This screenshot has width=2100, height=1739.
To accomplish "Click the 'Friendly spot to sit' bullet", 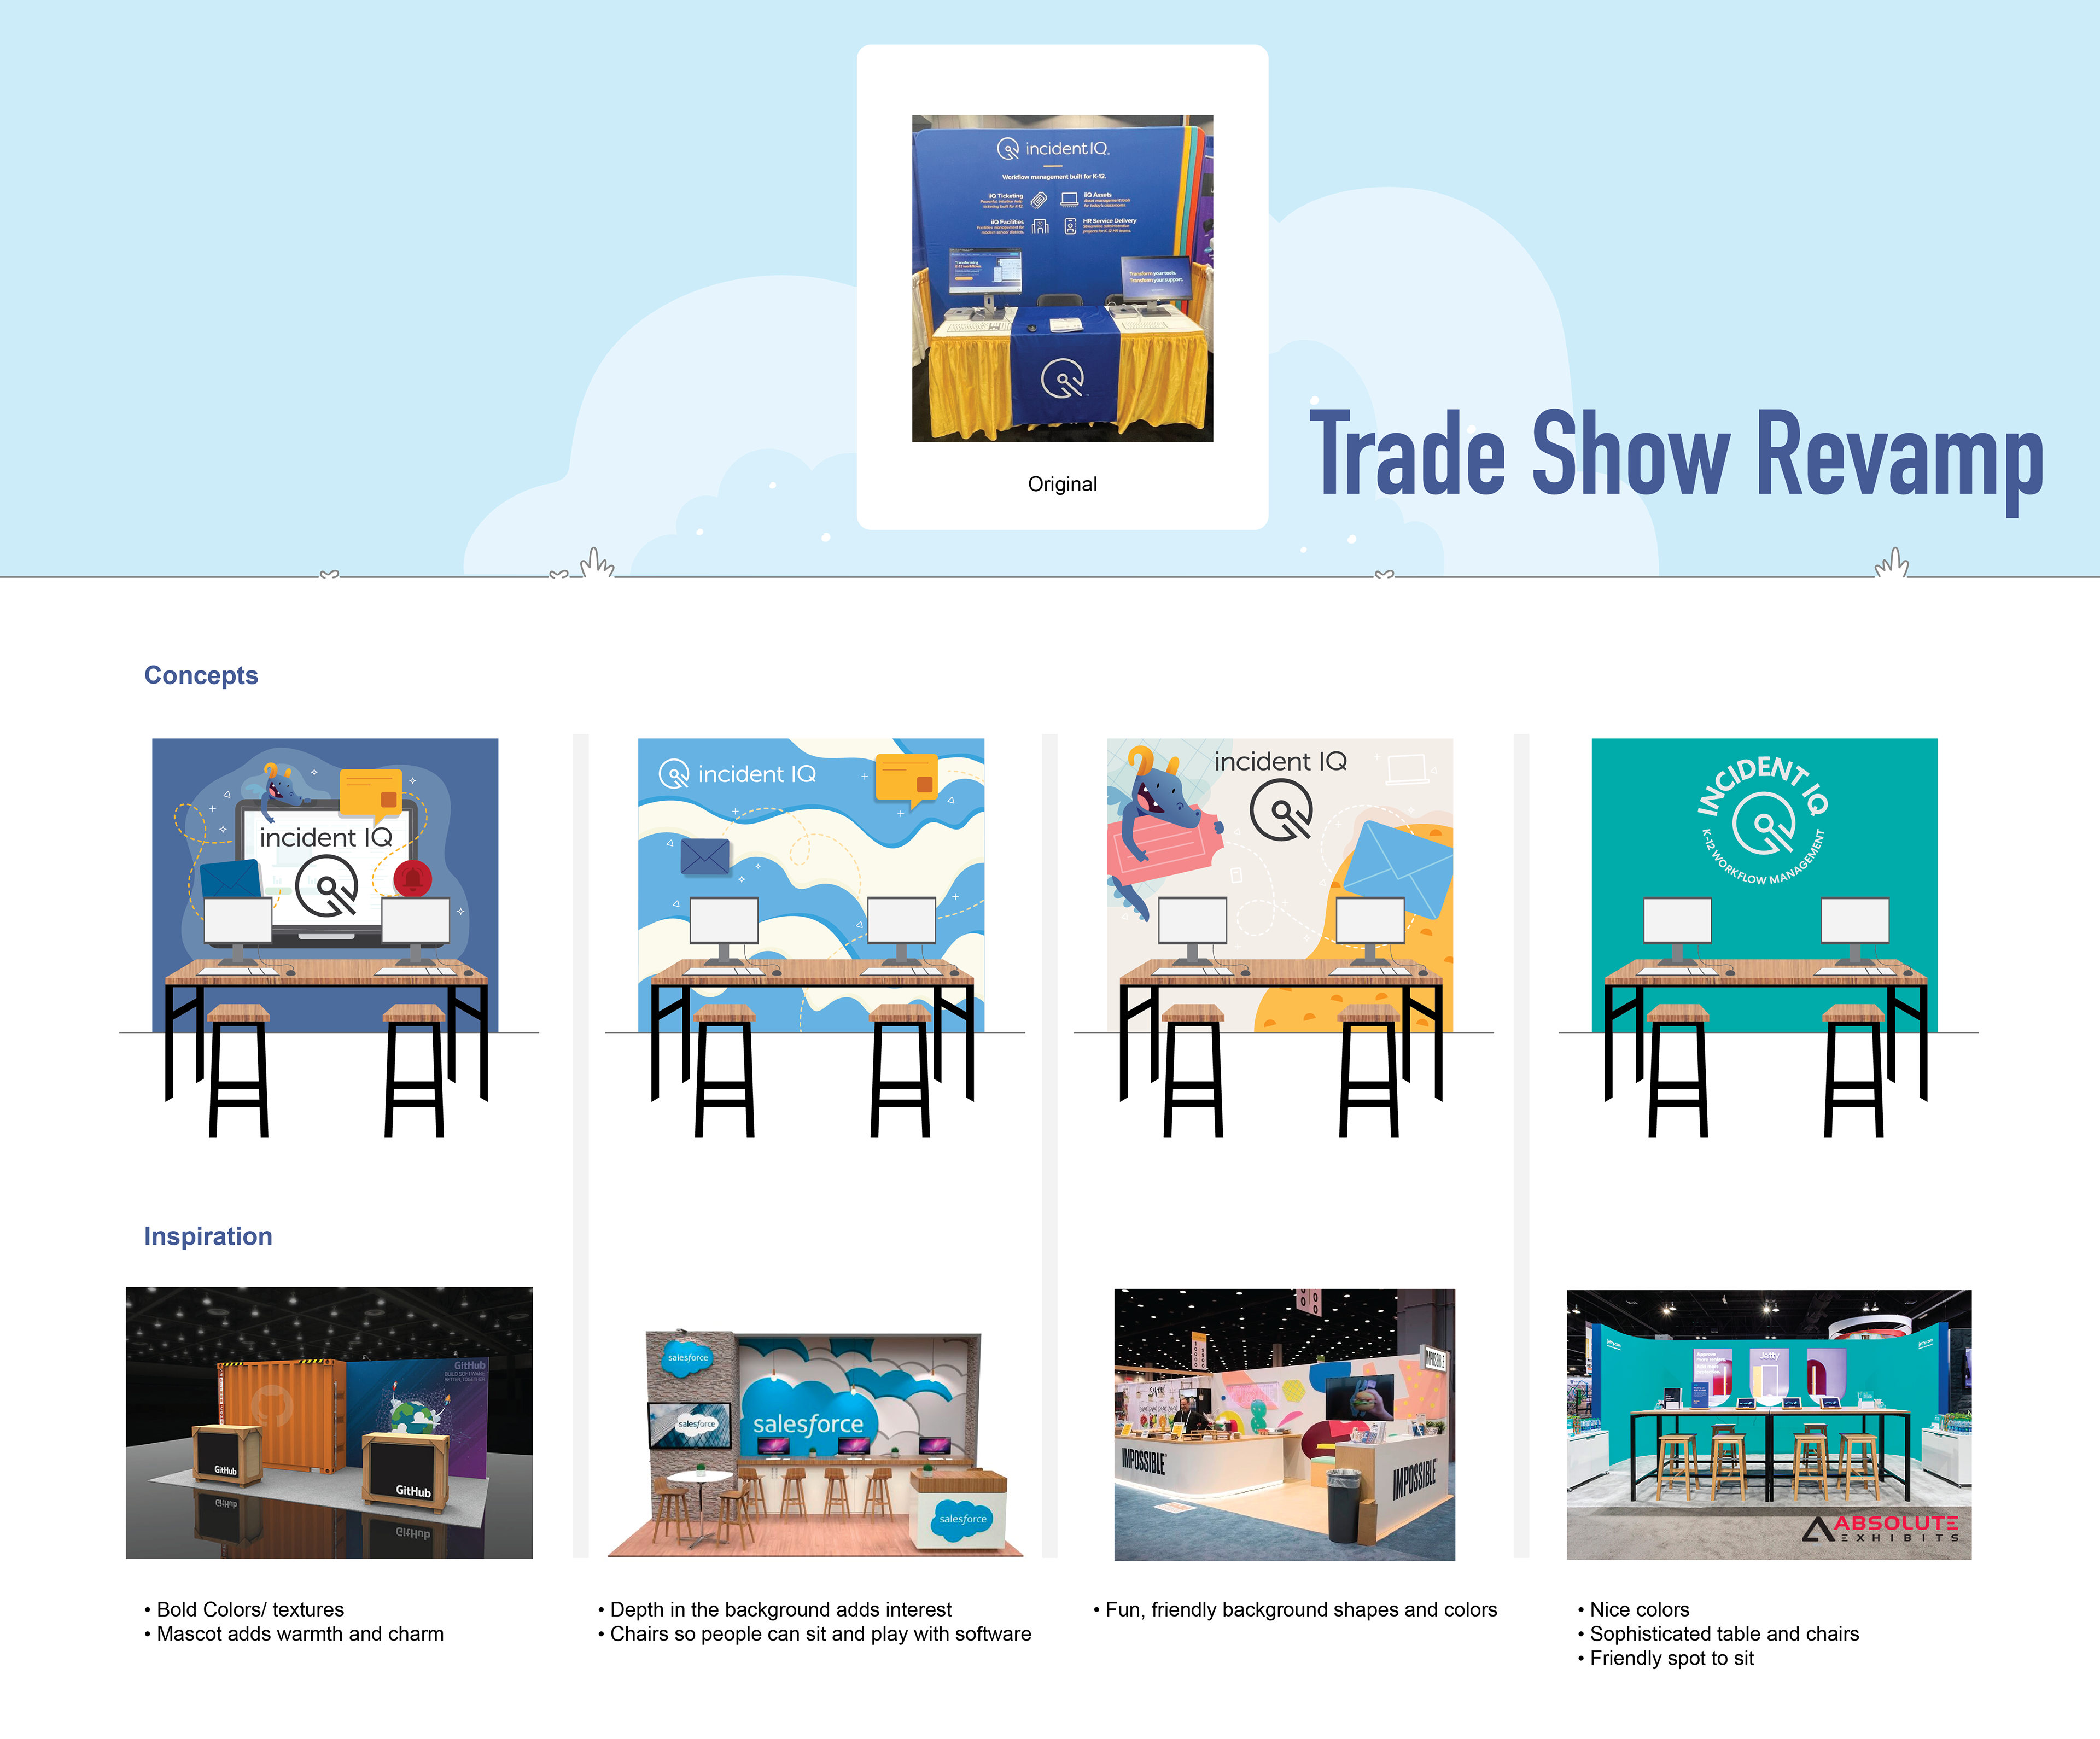I will pos(1671,1658).
